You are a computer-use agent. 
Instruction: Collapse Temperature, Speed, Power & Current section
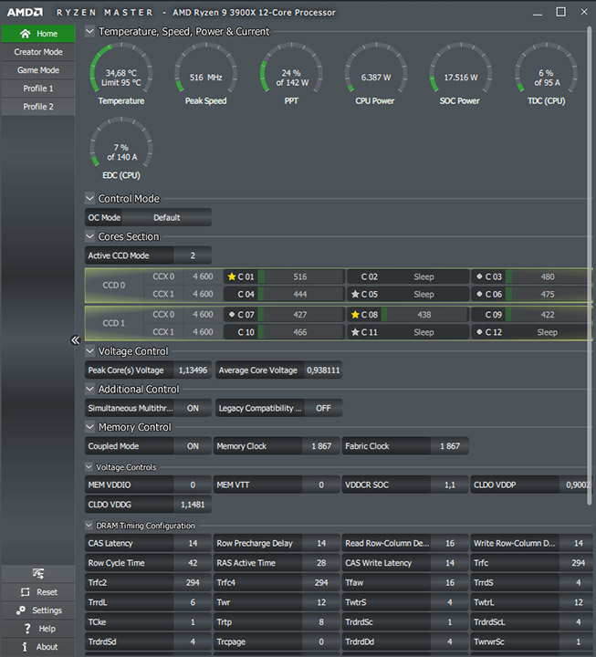click(x=89, y=31)
